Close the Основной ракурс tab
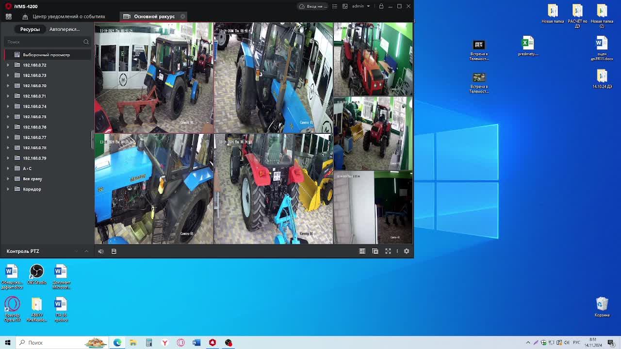Screen dimensions: 621x349 pyautogui.click(x=182, y=16)
